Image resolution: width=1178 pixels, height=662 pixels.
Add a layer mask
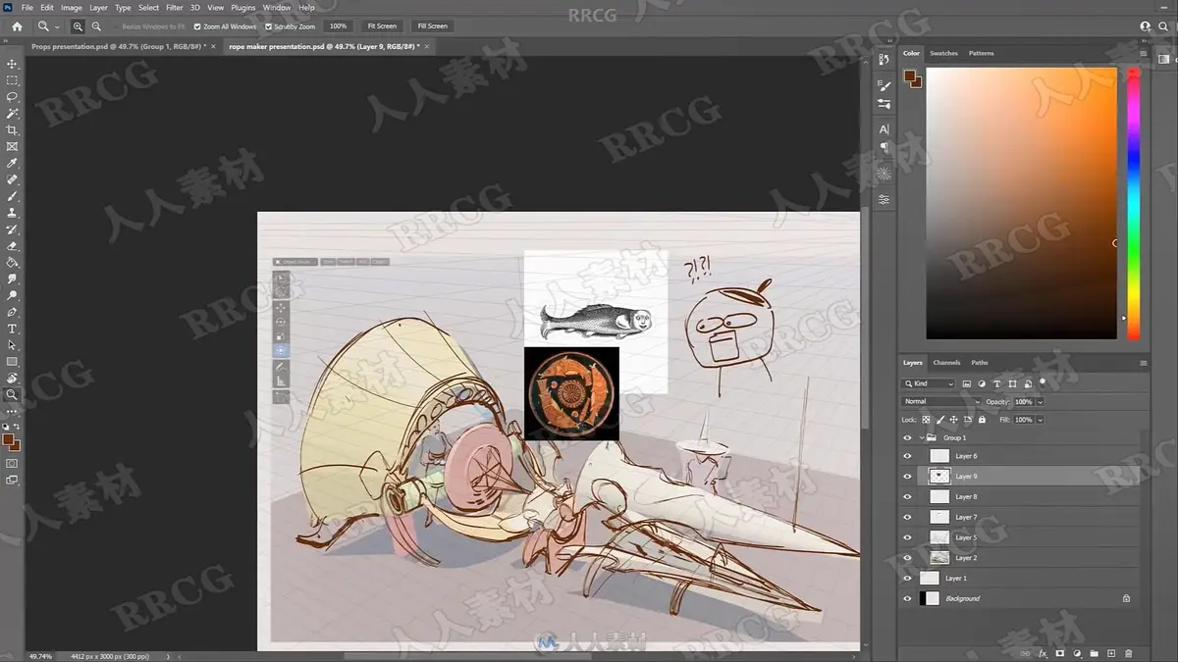click(1060, 653)
